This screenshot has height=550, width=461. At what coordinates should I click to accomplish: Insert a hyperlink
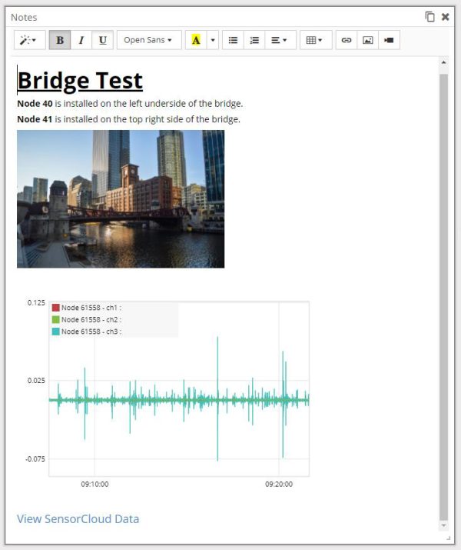click(x=347, y=40)
